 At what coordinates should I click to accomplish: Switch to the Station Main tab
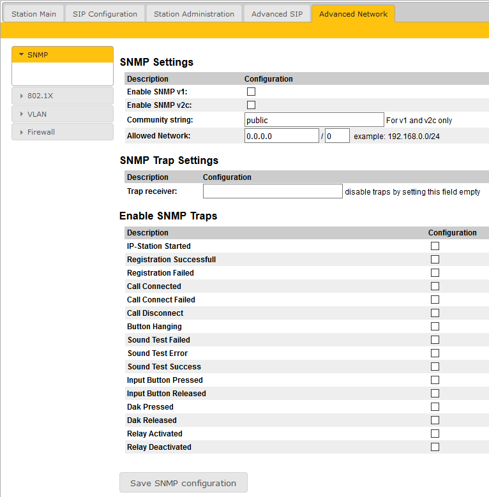point(34,14)
